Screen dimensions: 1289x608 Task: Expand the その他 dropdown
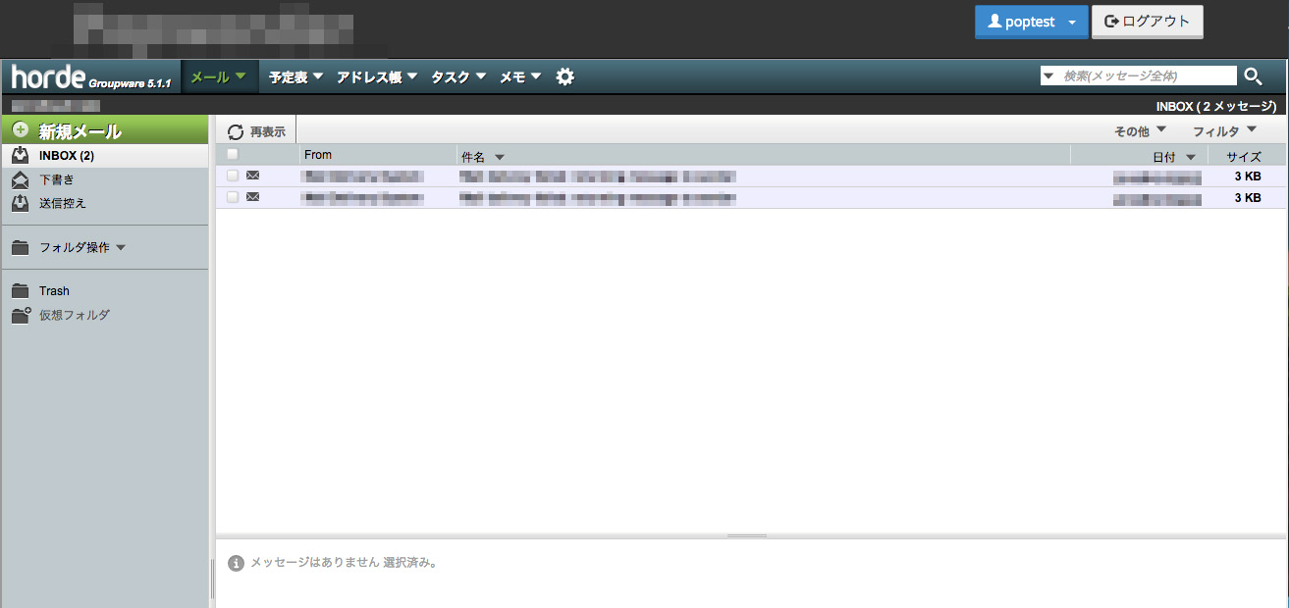coord(1140,130)
